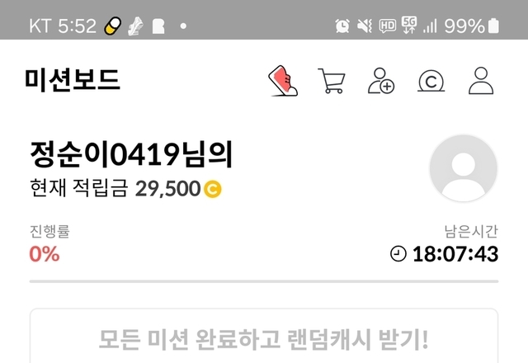This screenshot has width=528, height=363.
Task: Tap the 현재 적립금 29,500 balance
Action: click(115, 188)
